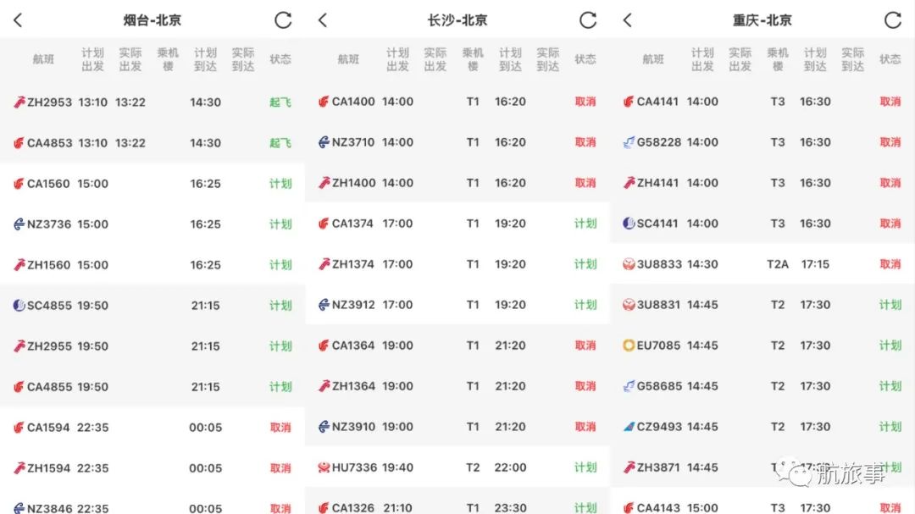Select flight CA1560 in 烟台-北京 list
This screenshot has width=915, height=514.
pyautogui.click(x=49, y=184)
